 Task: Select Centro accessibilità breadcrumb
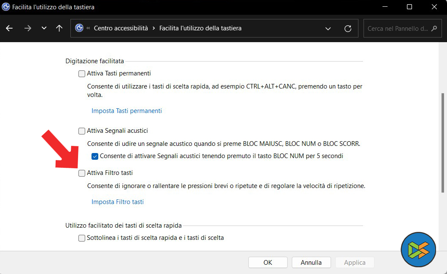pyautogui.click(x=121, y=28)
